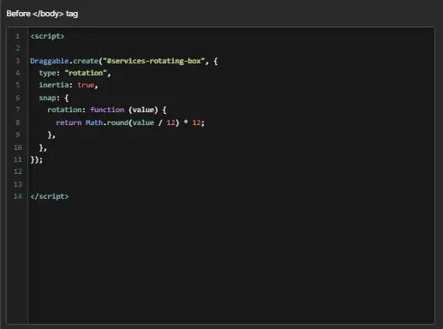Click the "#services-rotating-box" selector string
The height and width of the screenshot is (329, 443).
point(153,61)
